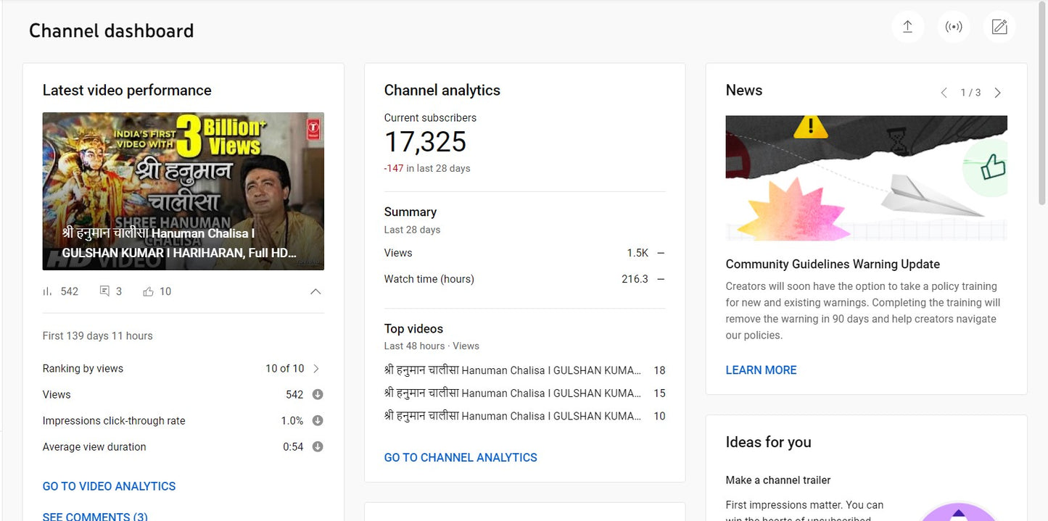Screen dimensions: 1048x521
Task: Click down-arrow icon beside Impressions click-through rate
Action: coord(318,421)
